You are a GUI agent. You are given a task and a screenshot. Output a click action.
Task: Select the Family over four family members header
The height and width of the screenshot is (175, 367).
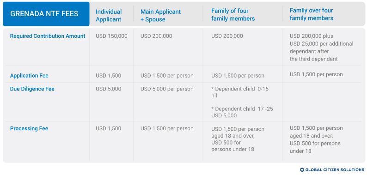311,14
